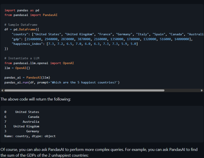Click the '# Instantiate a LLM' comment

click(22, 58)
